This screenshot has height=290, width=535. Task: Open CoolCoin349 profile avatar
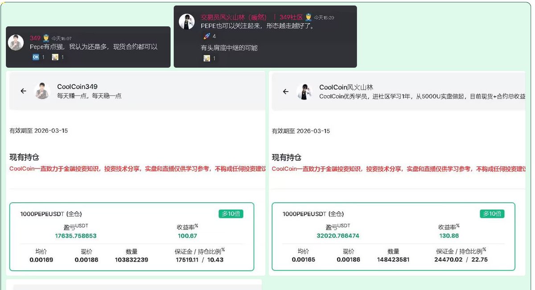click(42, 91)
